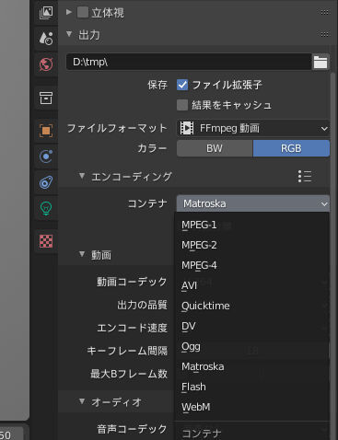
Task: Open the FFmpeg 動画 file format dropdown
Action: click(x=253, y=128)
